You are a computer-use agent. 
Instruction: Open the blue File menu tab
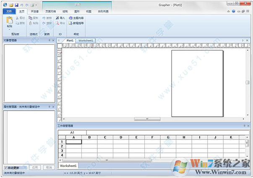9,11
